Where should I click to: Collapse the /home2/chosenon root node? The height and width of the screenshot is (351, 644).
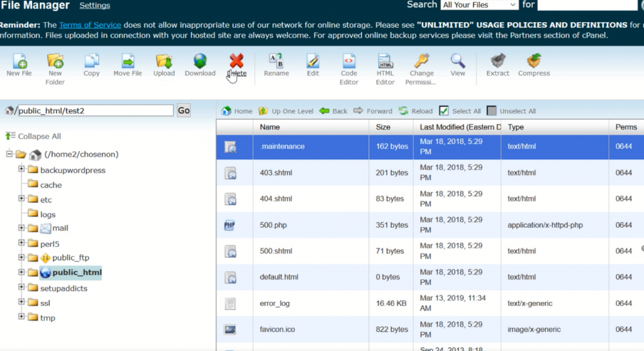(x=9, y=154)
